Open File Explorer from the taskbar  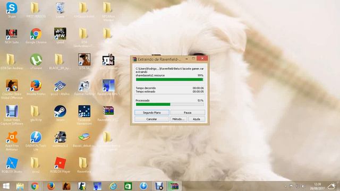[x=20, y=186]
